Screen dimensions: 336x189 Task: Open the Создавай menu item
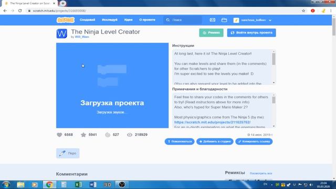87,20
